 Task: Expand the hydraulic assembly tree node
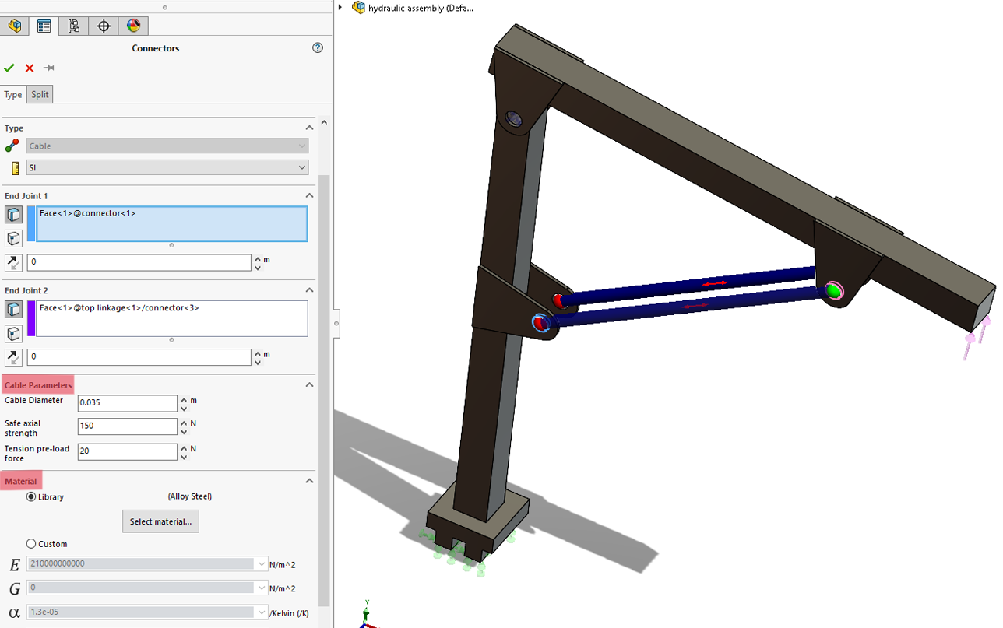[340, 8]
